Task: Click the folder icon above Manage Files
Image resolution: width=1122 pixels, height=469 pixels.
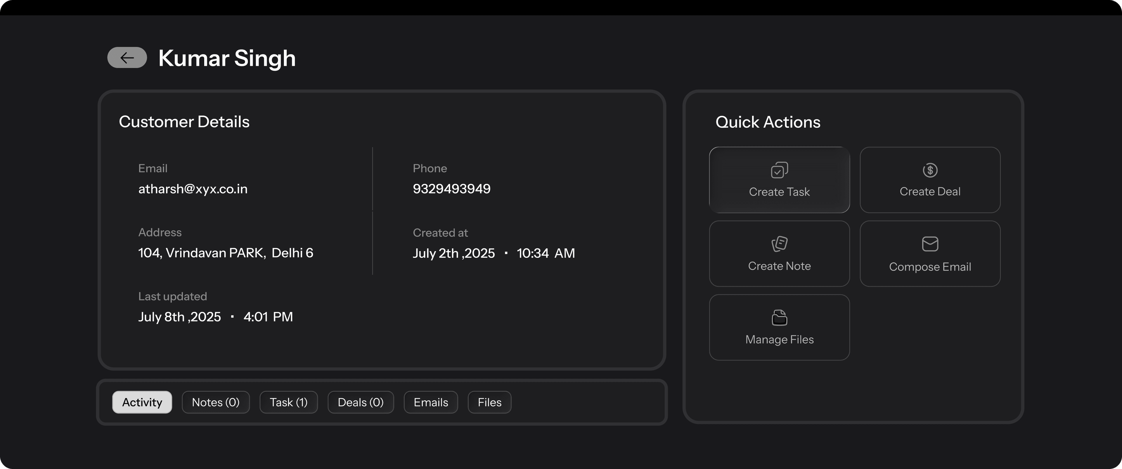Action: click(779, 317)
